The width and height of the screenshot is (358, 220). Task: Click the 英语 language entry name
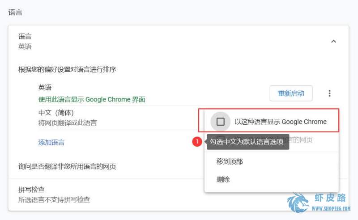coord(45,87)
